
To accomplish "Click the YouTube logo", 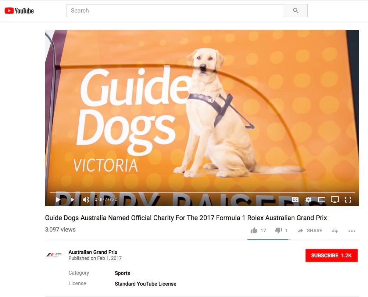I will (x=19, y=11).
